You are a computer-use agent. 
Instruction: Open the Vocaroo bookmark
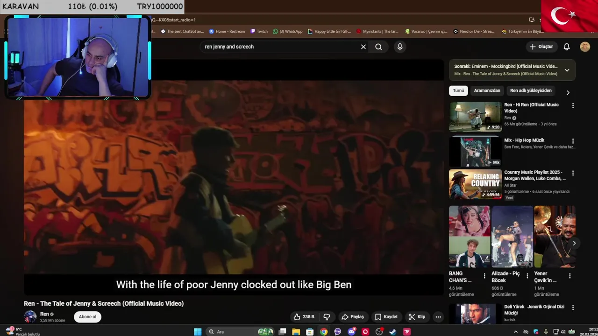click(426, 31)
